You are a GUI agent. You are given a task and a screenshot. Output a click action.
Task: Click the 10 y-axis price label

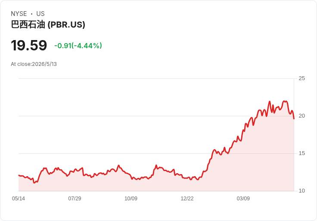(301, 191)
